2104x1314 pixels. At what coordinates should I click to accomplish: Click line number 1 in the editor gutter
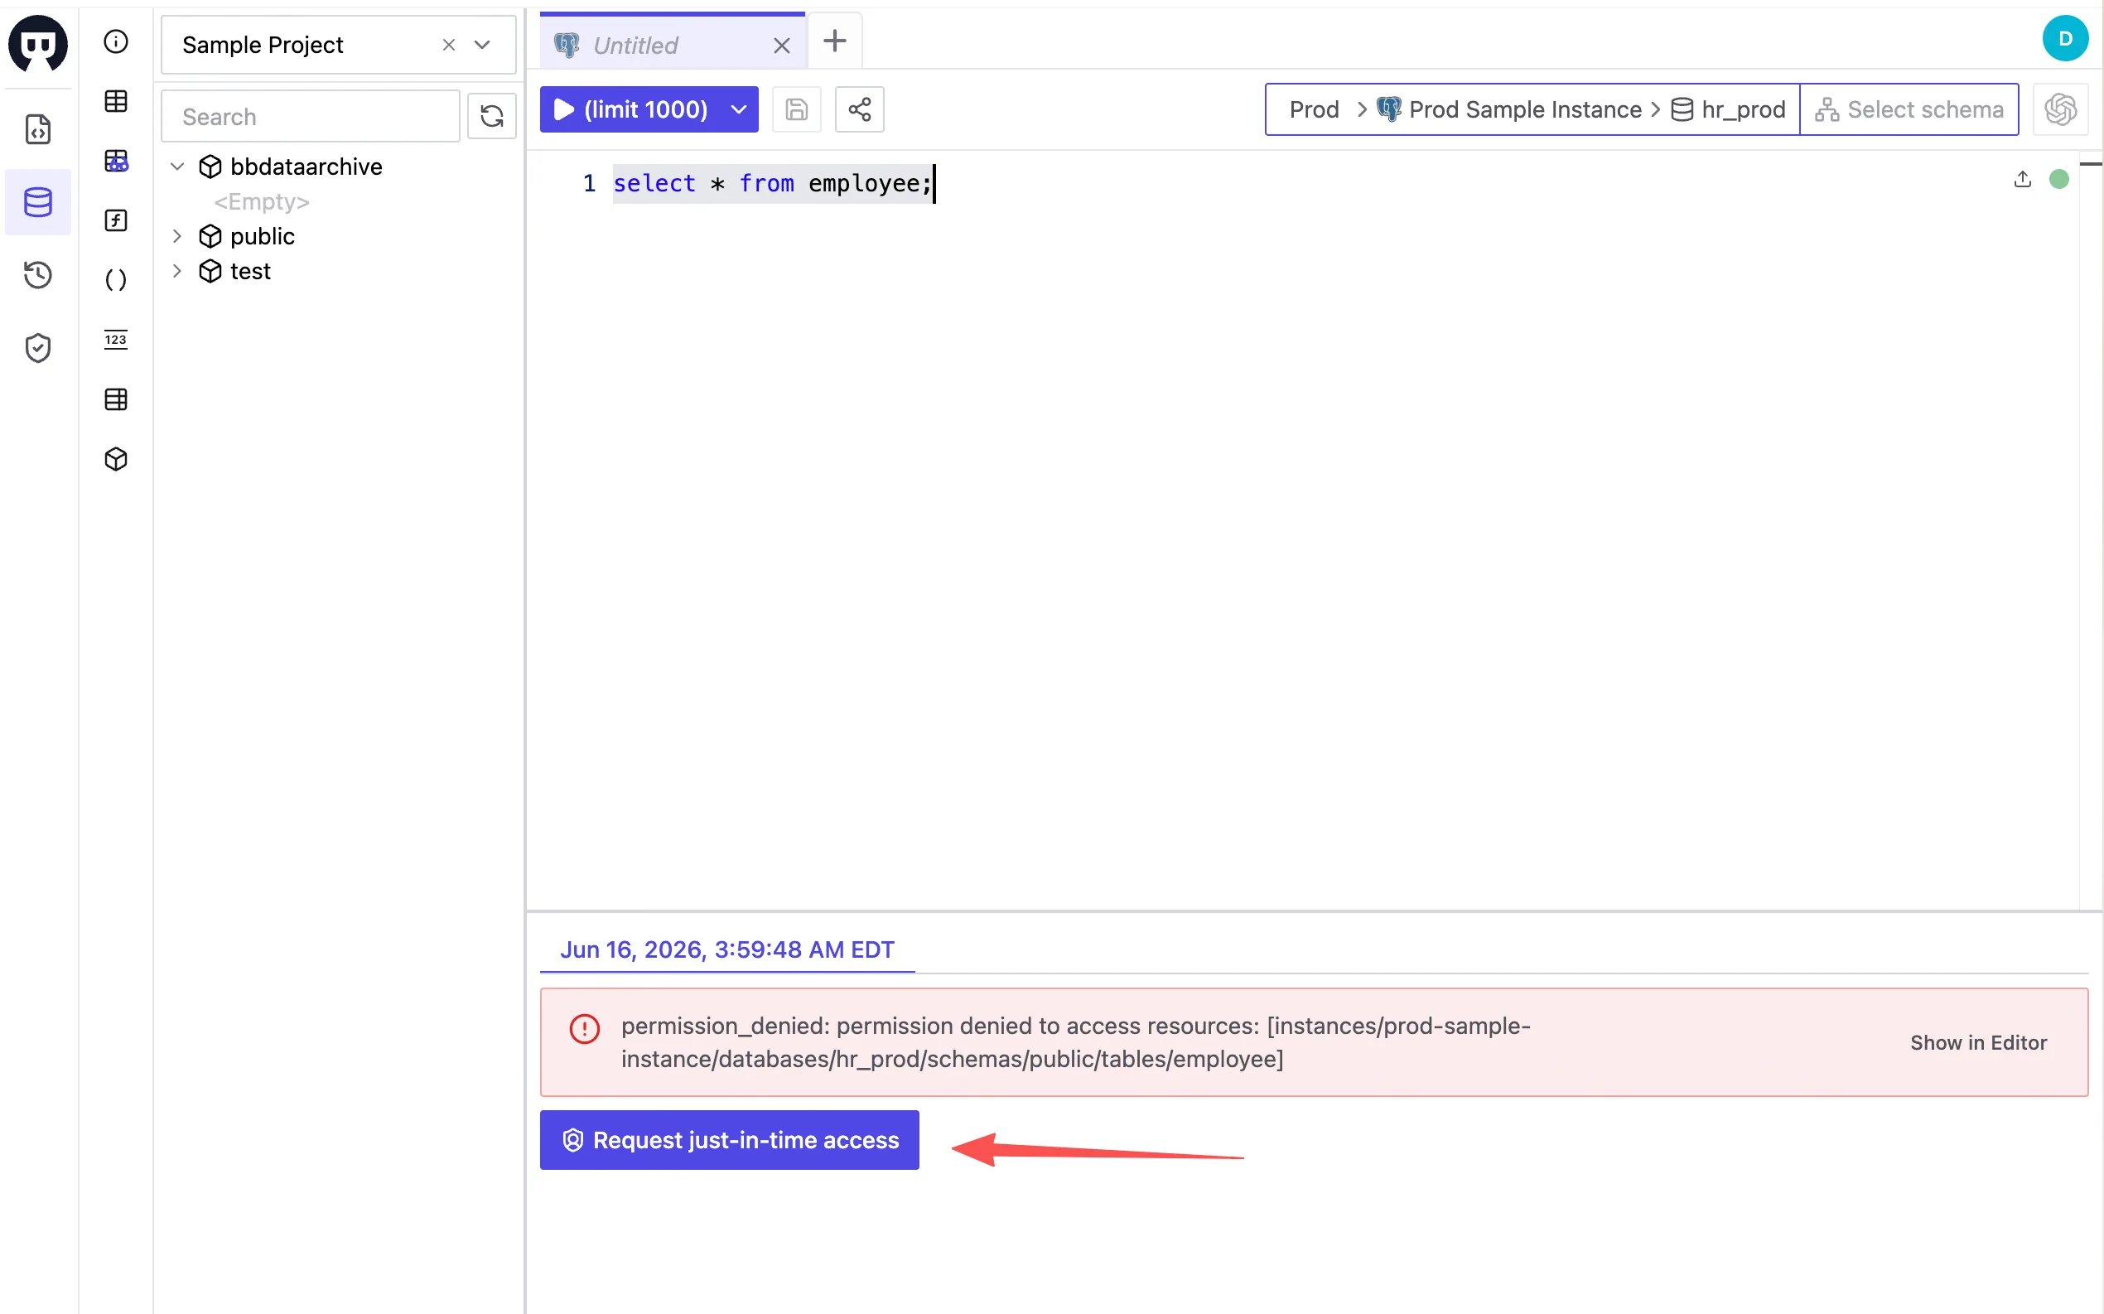click(589, 183)
